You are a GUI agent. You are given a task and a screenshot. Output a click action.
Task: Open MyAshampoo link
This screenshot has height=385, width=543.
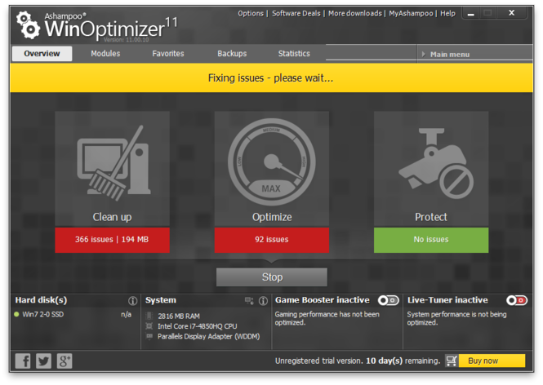click(x=411, y=14)
